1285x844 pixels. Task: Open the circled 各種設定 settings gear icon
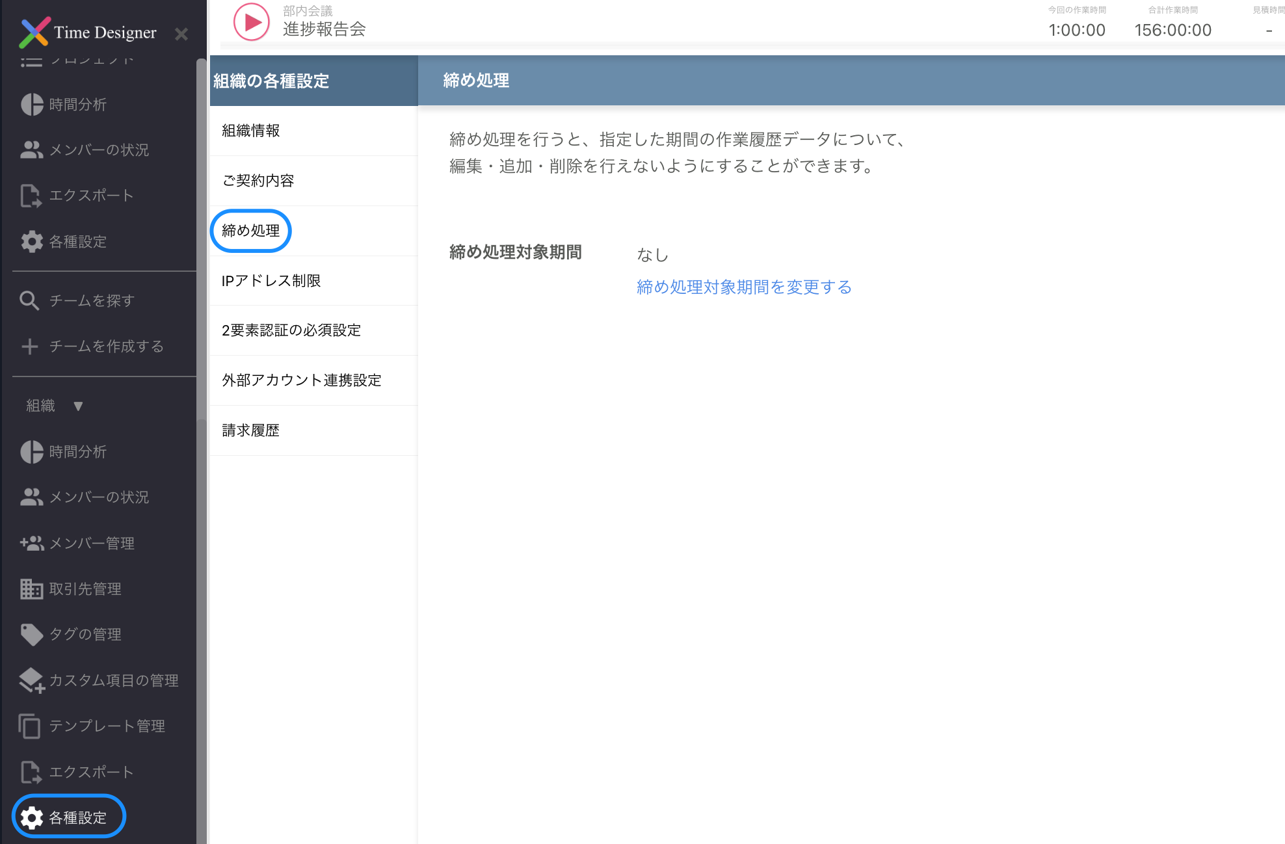click(31, 817)
